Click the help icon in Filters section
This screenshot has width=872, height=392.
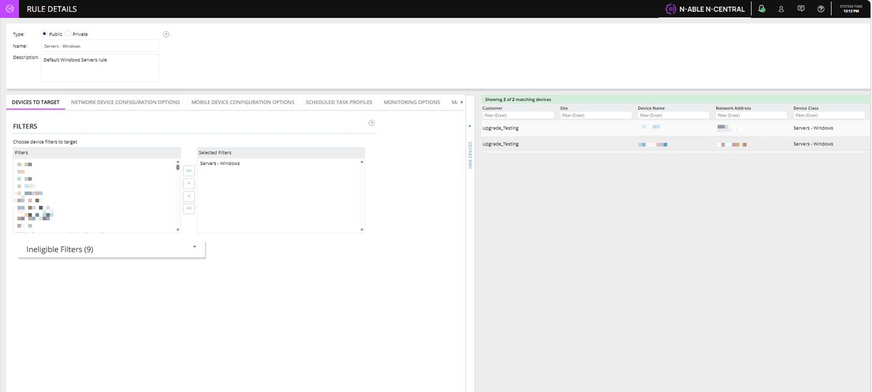click(x=372, y=123)
